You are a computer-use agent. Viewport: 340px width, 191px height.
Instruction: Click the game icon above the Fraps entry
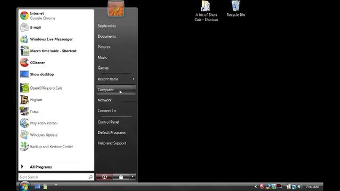pos(24,100)
